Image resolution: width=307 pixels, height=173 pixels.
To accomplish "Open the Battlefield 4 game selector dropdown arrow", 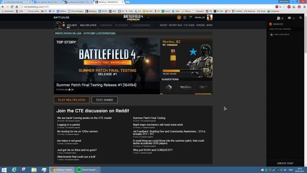I will pyautogui.click(x=148, y=17).
